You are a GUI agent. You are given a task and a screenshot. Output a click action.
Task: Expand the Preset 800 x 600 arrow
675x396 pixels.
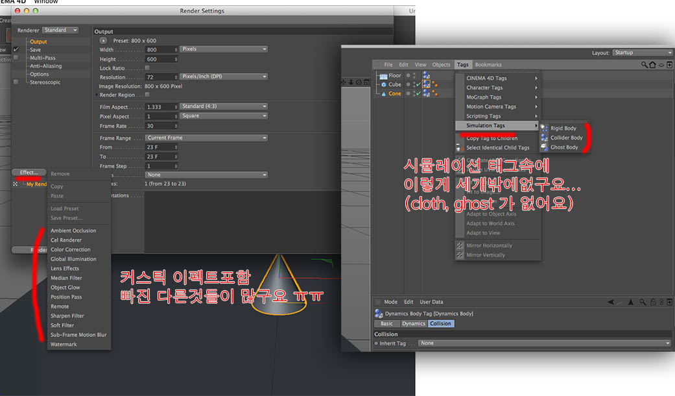point(103,40)
